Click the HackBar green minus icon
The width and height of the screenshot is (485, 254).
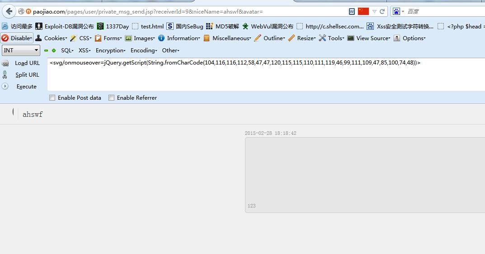(x=46, y=51)
